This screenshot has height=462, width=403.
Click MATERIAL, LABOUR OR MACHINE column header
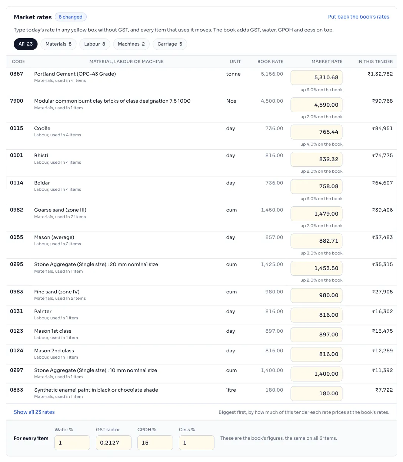click(126, 62)
